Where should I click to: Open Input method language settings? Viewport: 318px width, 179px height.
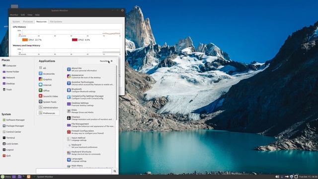pos(90,139)
